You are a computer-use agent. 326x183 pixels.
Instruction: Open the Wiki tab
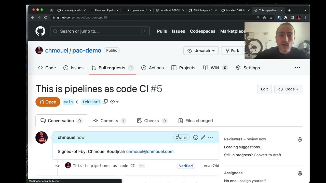coord(215,68)
